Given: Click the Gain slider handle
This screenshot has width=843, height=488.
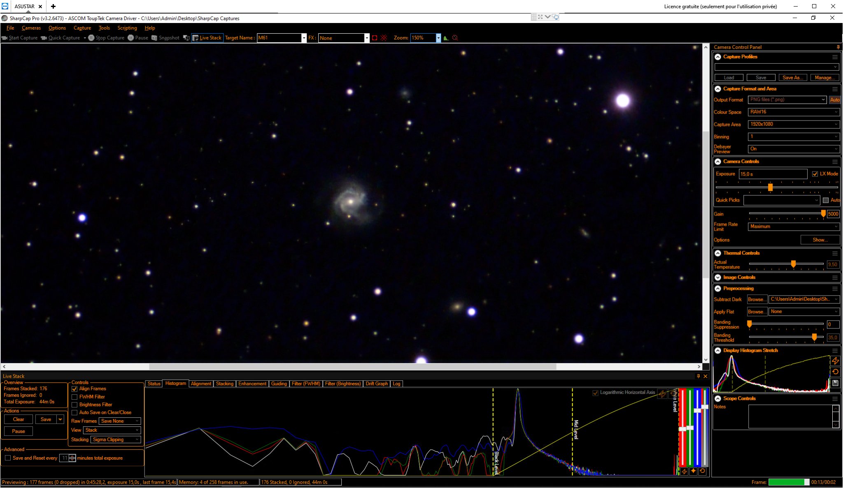Looking at the screenshot, I should tap(823, 214).
